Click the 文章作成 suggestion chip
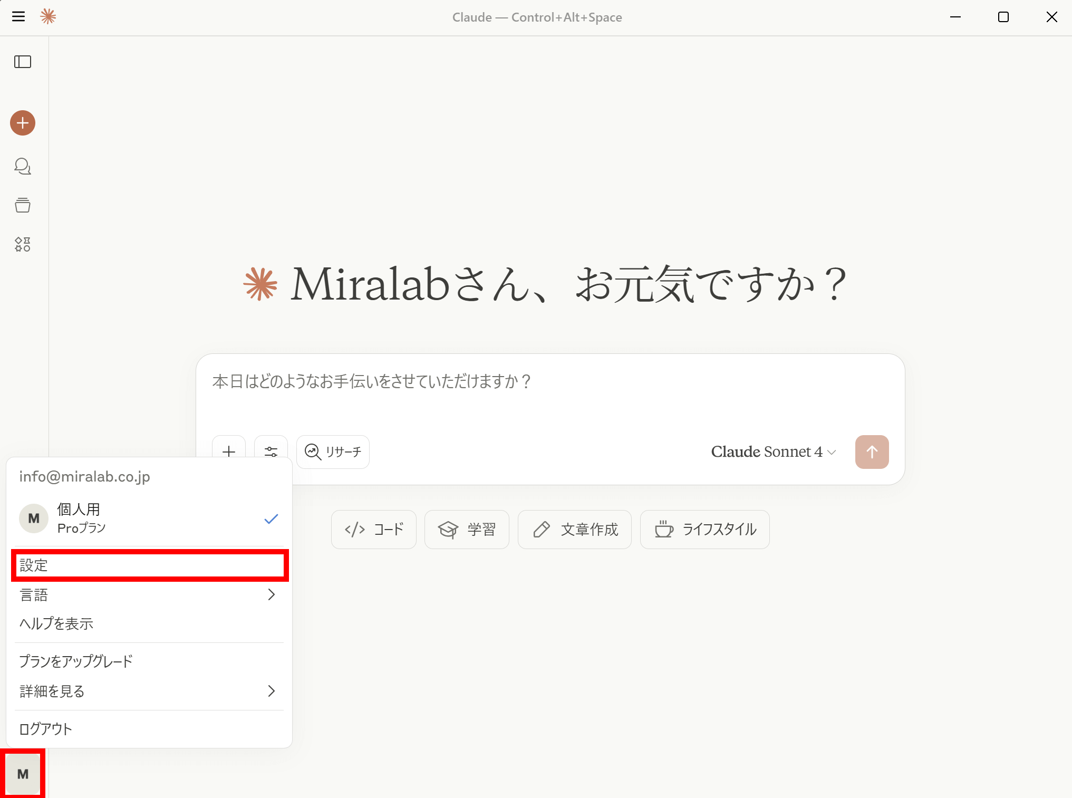Image resolution: width=1072 pixels, height=798 pixels. 575,530
